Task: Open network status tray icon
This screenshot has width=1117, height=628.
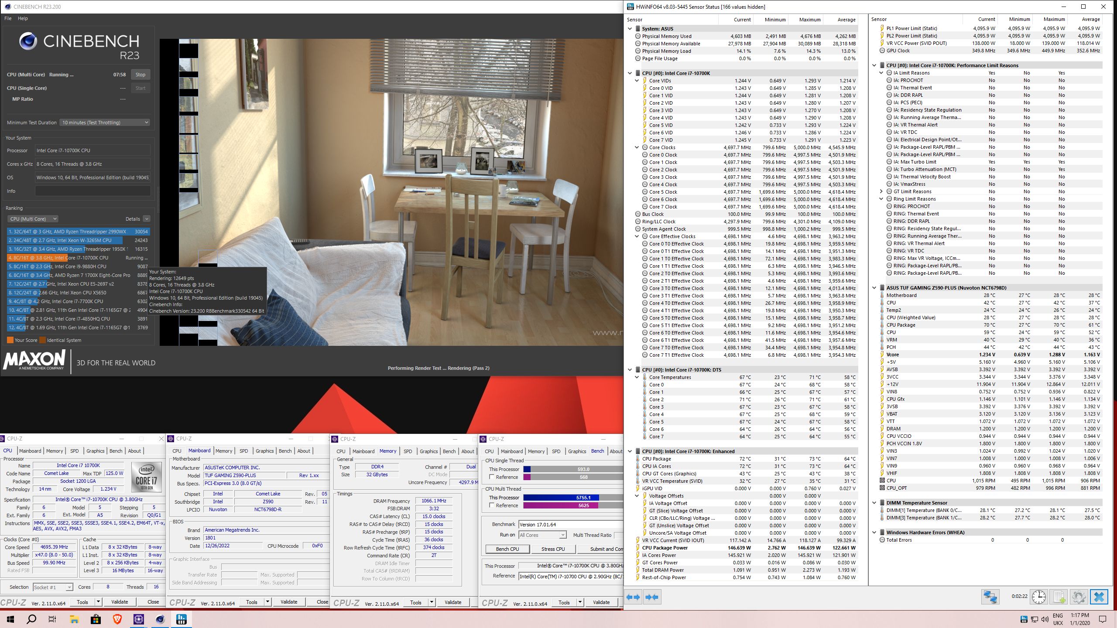Action: click(1035, 619)
